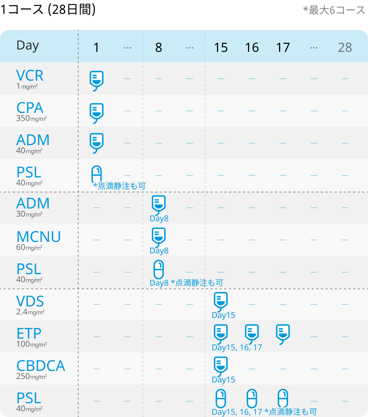Click the PSL Day 1 capsule icon
Viewport: 368px width, 417px height.
click(96, 174)
